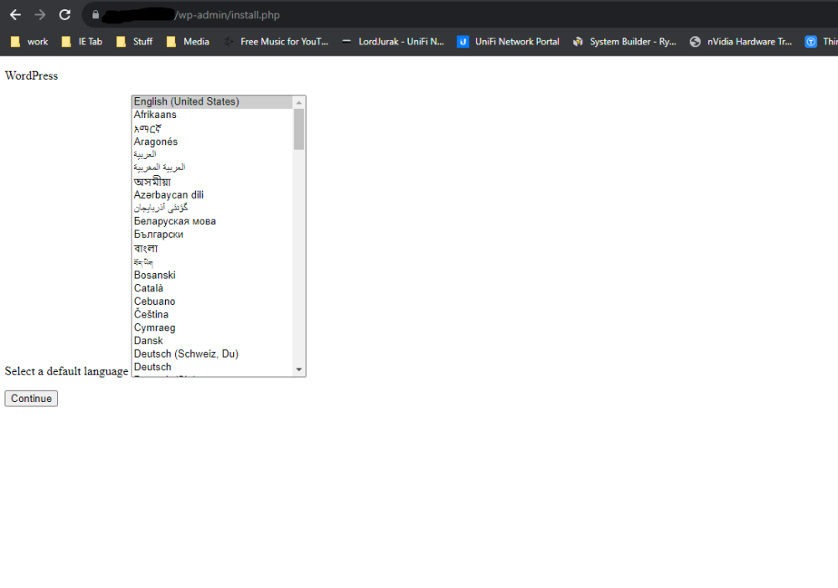The width and height of the screenshot is (838, 588).
Task: Open the Media bookmarks folder
Action: [x=188, y=42]
